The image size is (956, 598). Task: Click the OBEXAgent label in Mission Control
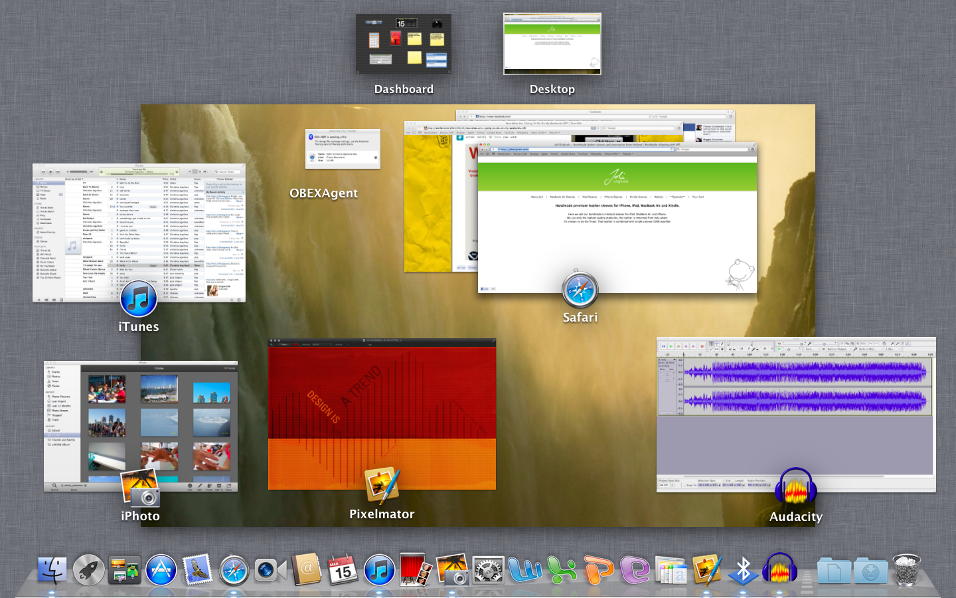tap(323, 193)
